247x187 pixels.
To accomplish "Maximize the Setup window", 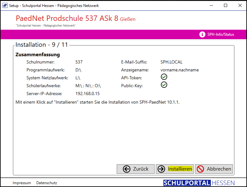I will tap(226, 5).
